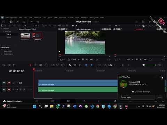Viewport: 167px width, 125px height.
Task: Click the Insert Clip tool
Action: 52,65
